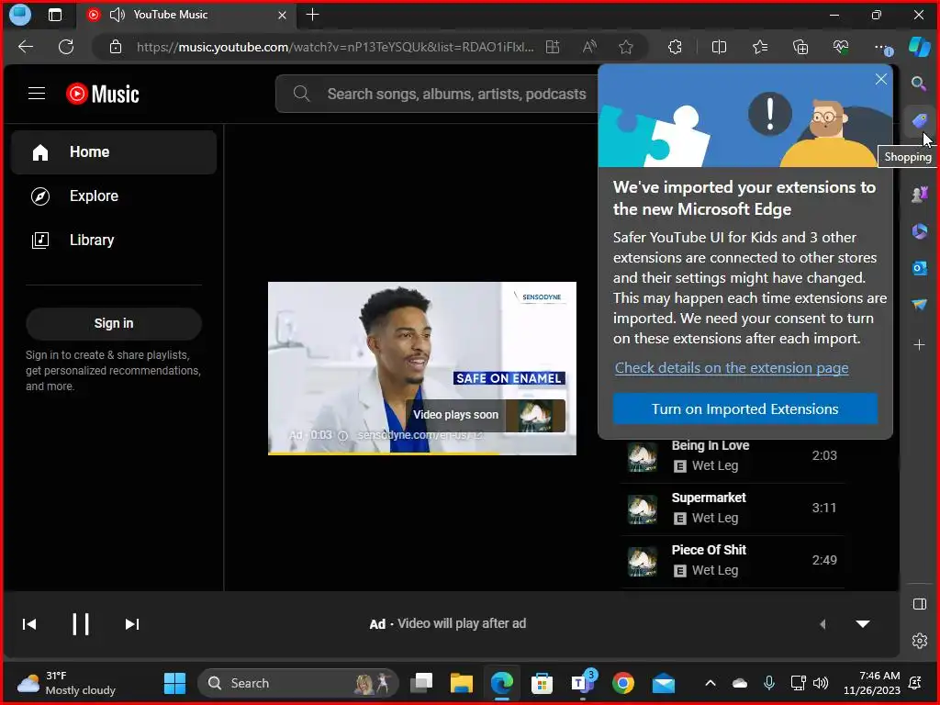Image resolution: width=940 pixels, height=705 pixels.
Task: Open Windows Start menu
Action: (174, 683)
